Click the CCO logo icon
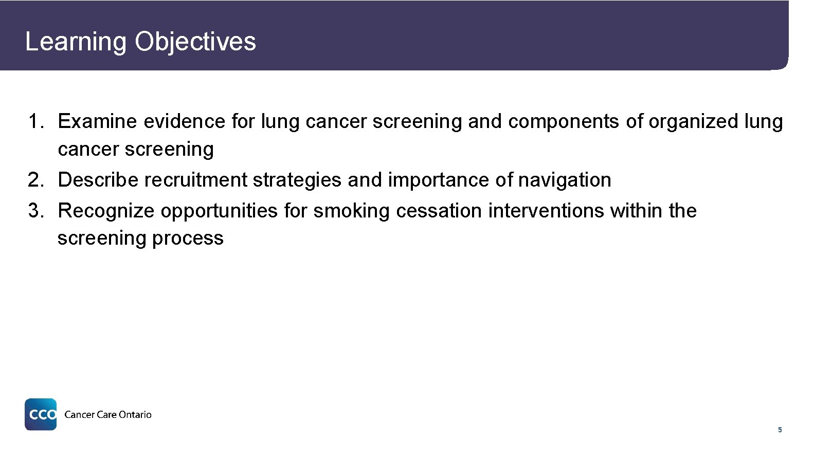 pos(41,414)
